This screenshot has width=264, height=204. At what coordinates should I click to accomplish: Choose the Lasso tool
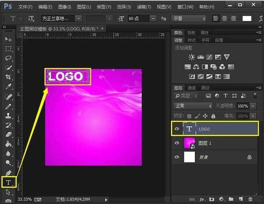(8, 58)
